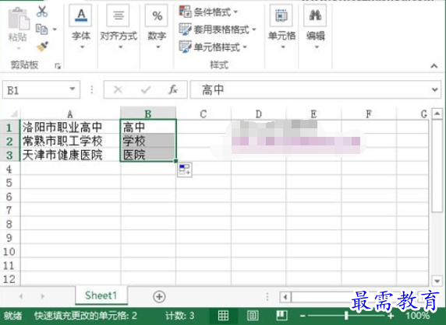
Task: Select the Sheet1 tab
Action: [x=101, y=295]
